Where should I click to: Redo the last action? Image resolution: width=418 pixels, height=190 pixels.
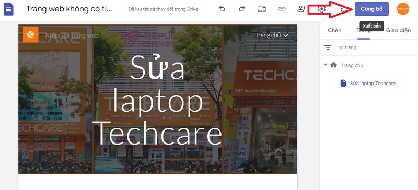coord(241,9)
